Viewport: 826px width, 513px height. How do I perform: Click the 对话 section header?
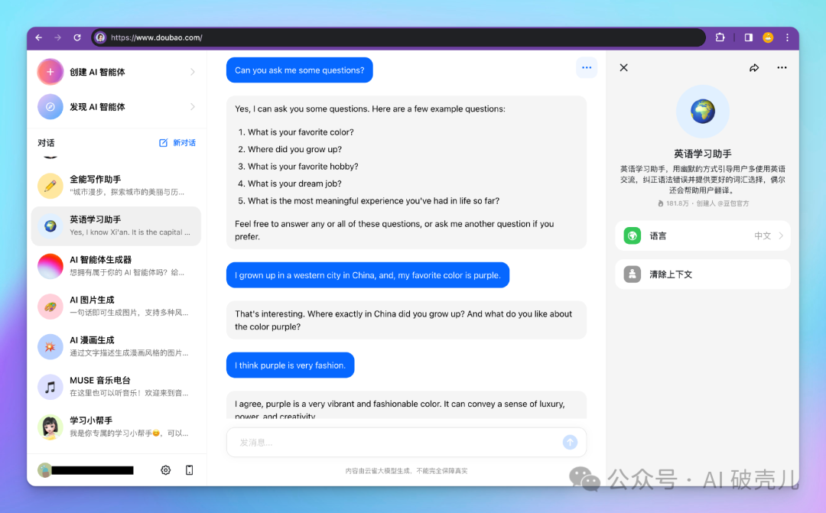click(46, 143)
